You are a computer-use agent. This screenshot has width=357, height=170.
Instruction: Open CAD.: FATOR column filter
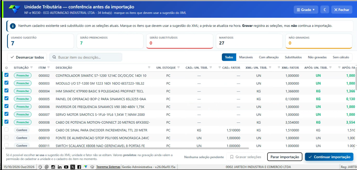219,67
